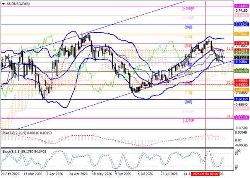
Task: Click the 18 May 2026 date label
Action: coord(102,174)
